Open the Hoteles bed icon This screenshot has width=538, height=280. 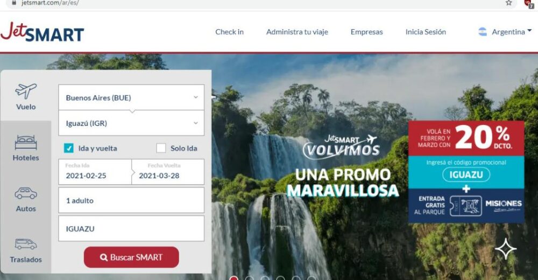26,143
